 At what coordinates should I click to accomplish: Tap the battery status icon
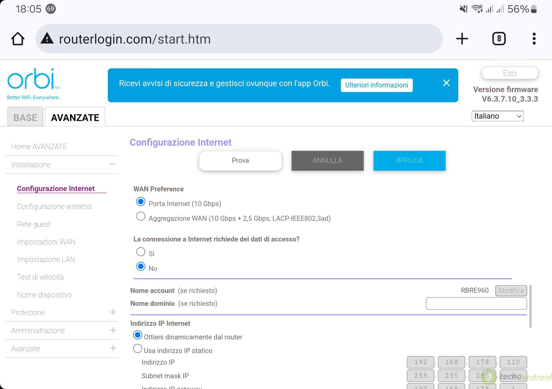pos(534,9)
